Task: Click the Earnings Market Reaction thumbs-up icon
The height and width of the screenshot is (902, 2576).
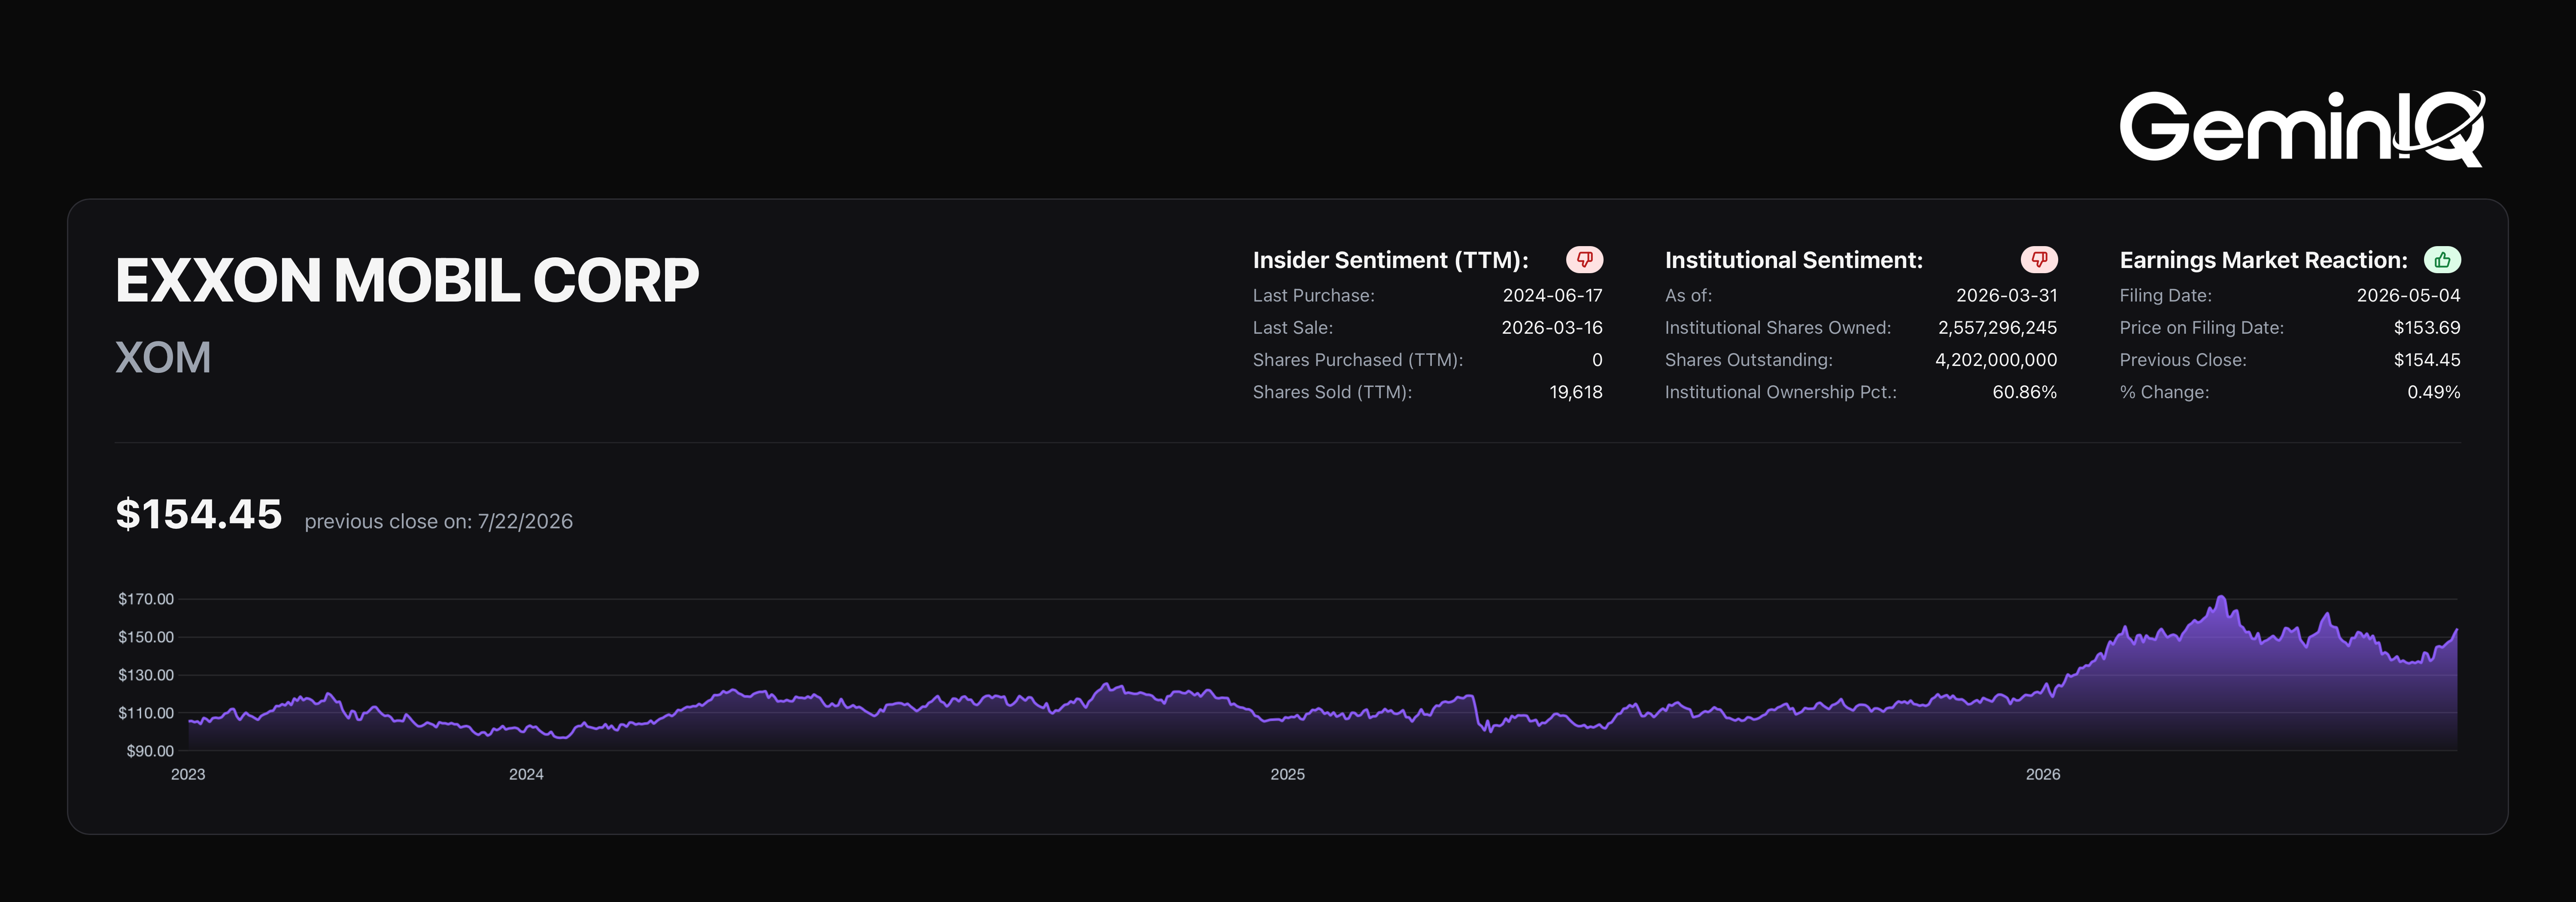Action: click(x=2442, y=260)
